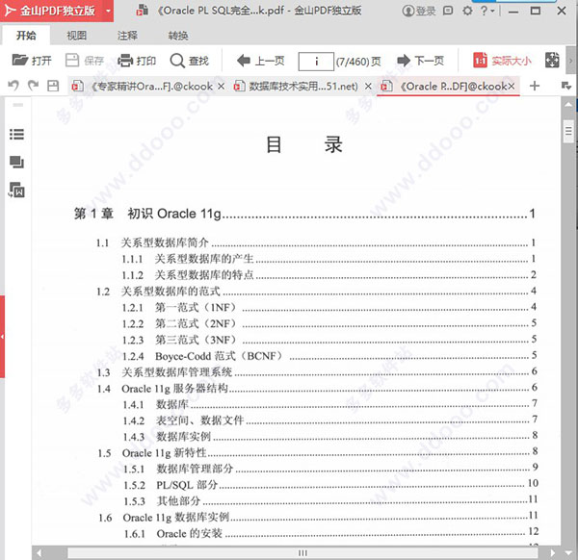578x560 pixels.
Task: Click the 打开 folder icon
Action: (x=19, y=60)
